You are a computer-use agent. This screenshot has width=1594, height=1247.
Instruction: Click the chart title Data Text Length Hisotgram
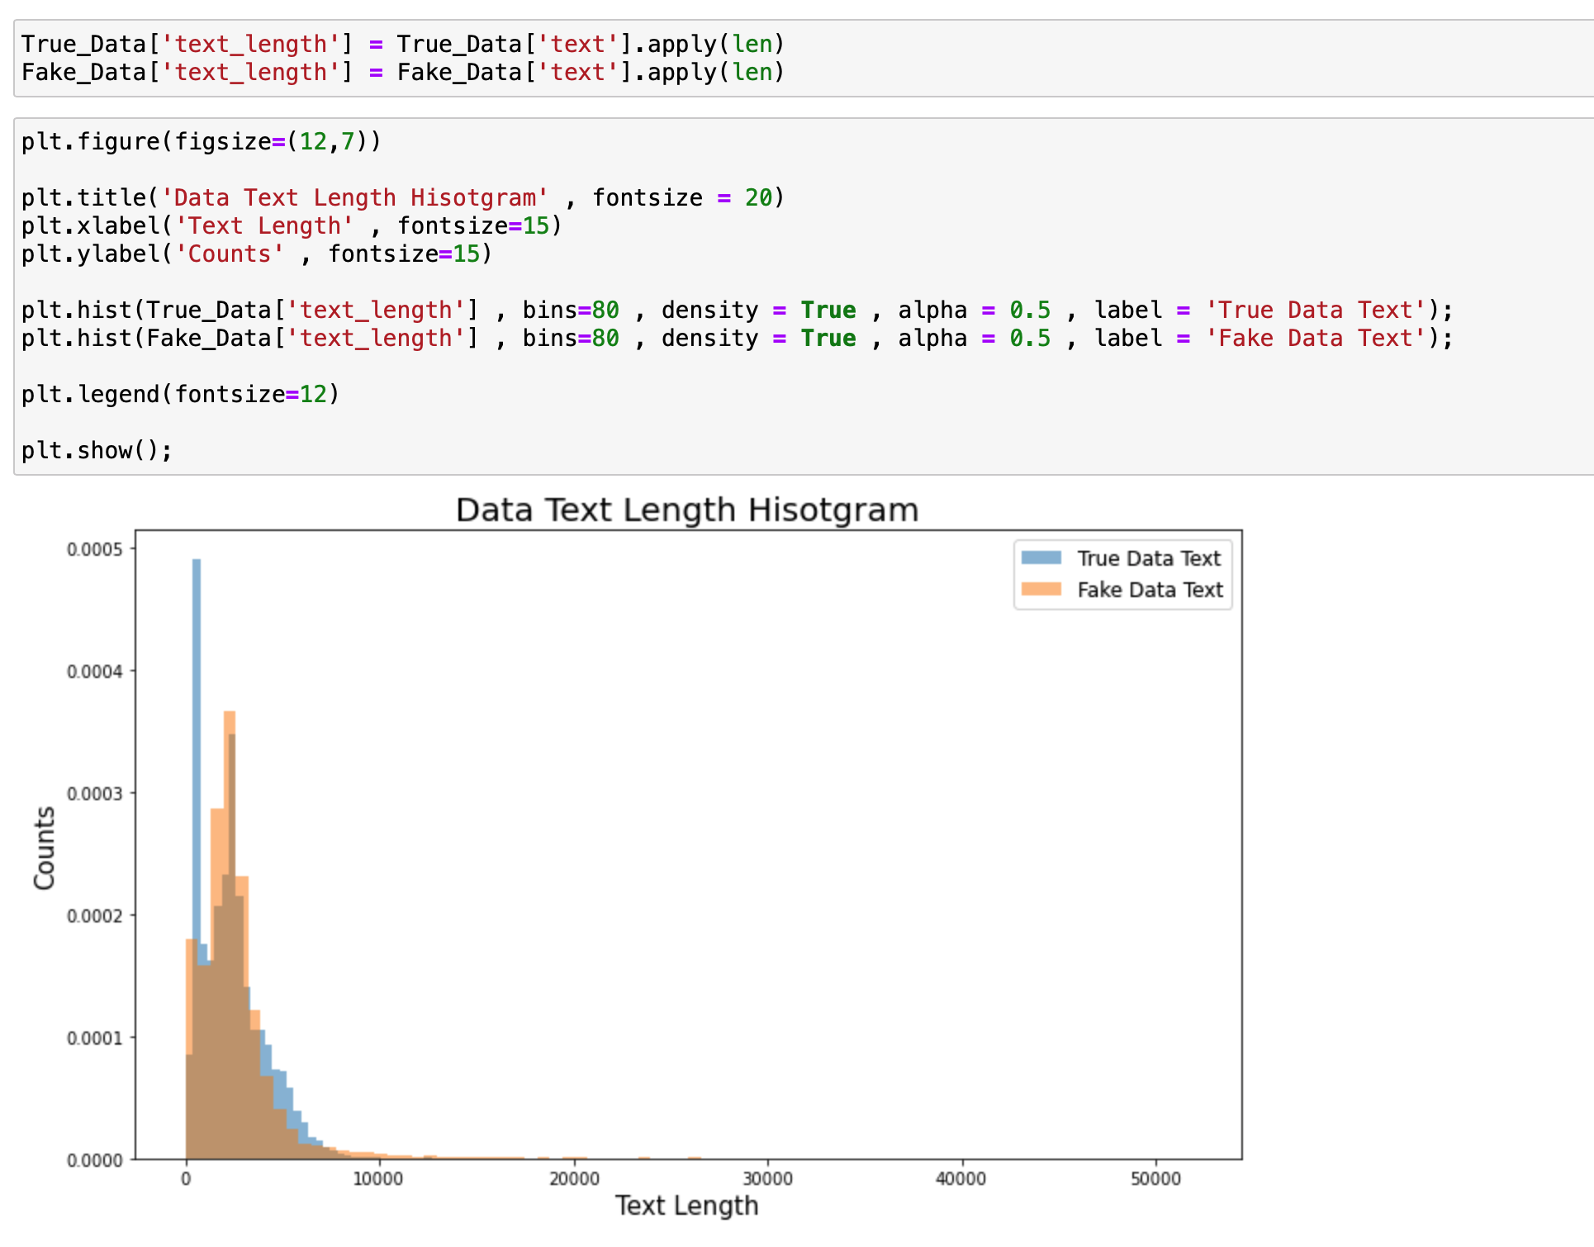coord(686,510)
